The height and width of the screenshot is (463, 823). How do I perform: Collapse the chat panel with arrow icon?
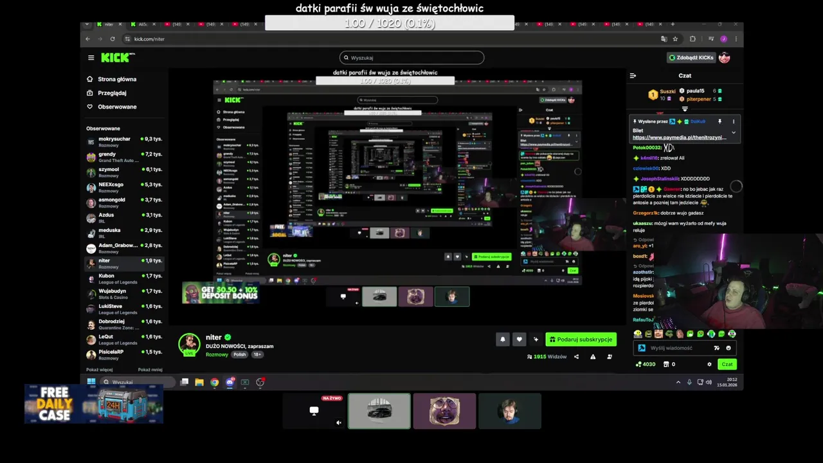[x=633, y=76]
